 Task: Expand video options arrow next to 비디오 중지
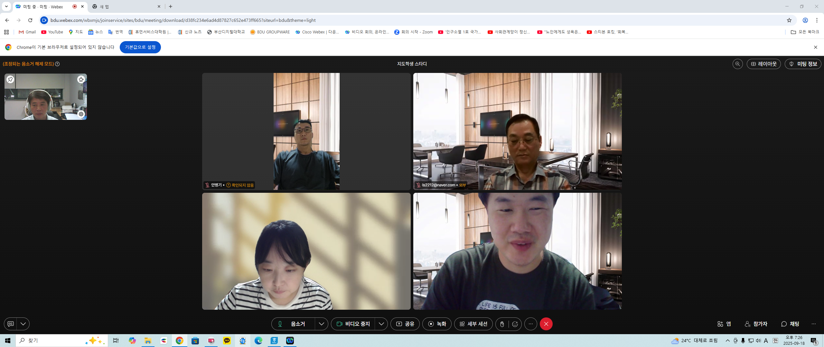tap(381, 324)
